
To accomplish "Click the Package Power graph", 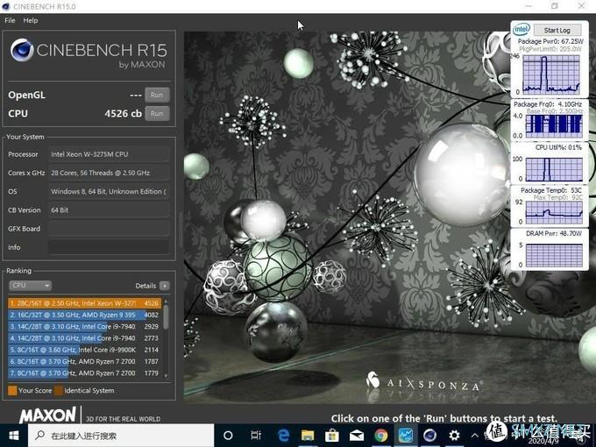I will tap(551, 74).
